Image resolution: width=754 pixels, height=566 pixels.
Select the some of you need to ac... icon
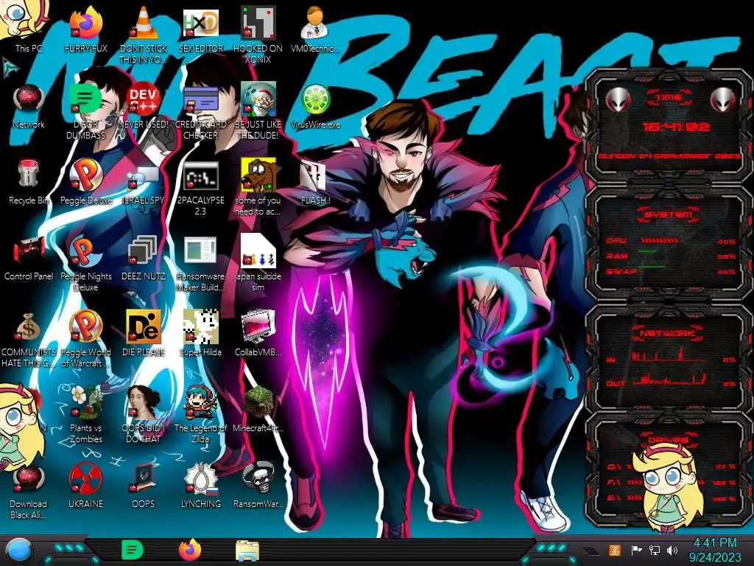coord(258,188)
